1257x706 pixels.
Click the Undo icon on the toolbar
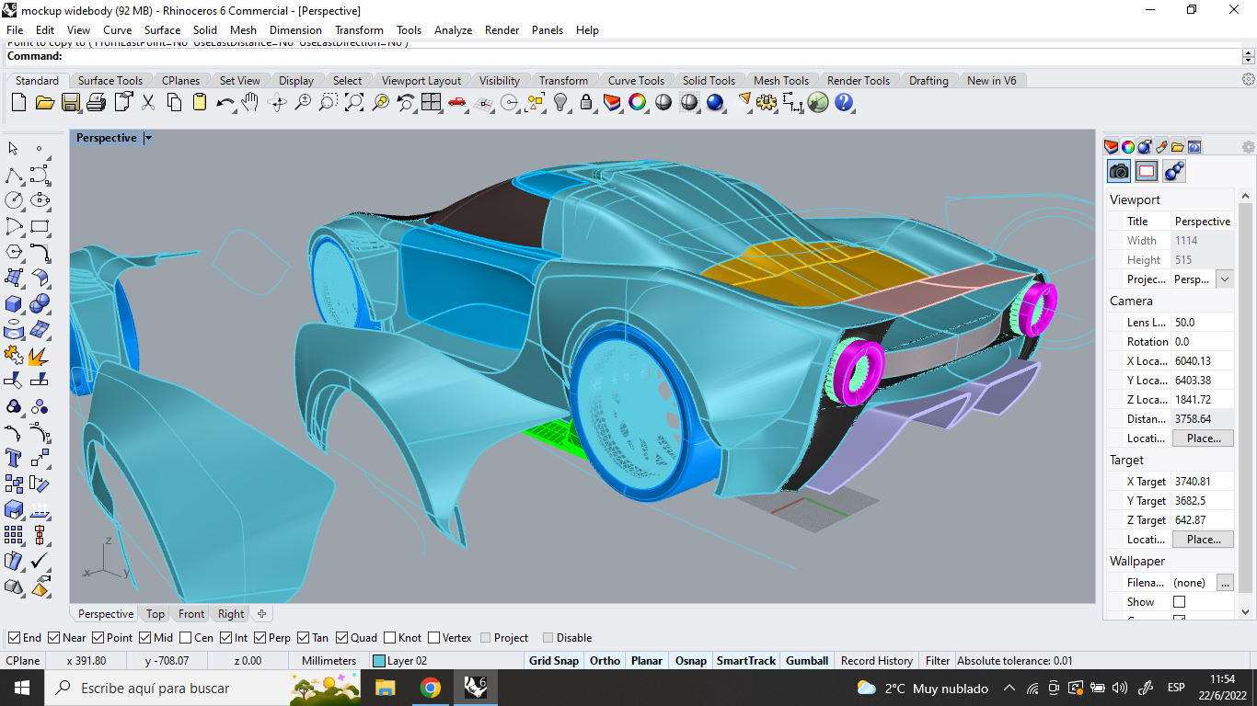point(223,102)
